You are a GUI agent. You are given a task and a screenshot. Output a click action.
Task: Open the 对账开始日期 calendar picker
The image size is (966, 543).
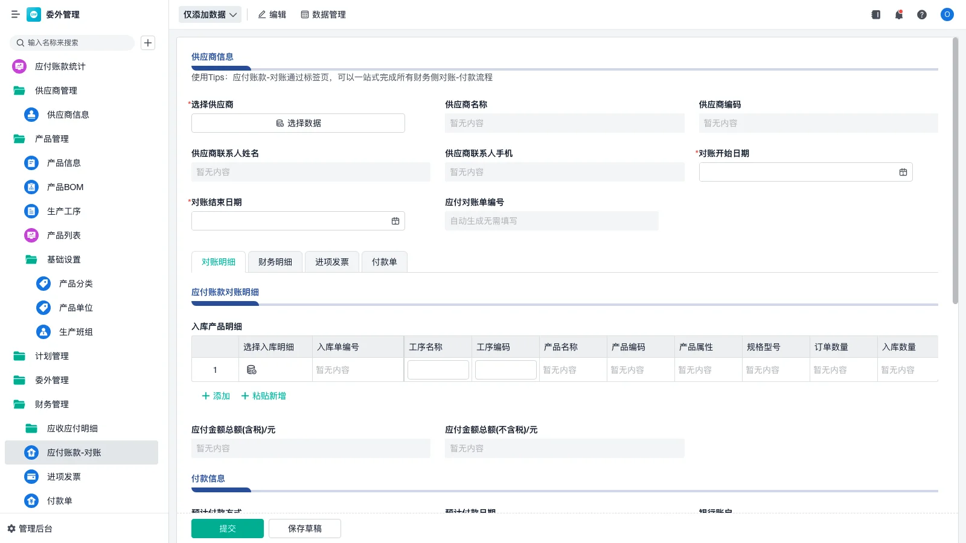pyautogui.click(x=903, y=172)
